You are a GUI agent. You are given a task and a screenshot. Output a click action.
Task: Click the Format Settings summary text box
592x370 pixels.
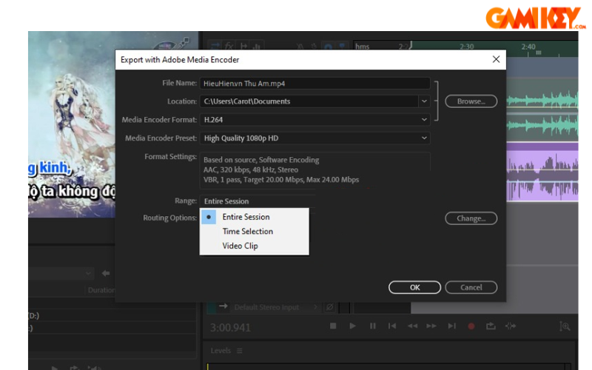click(x=314, y=170)
